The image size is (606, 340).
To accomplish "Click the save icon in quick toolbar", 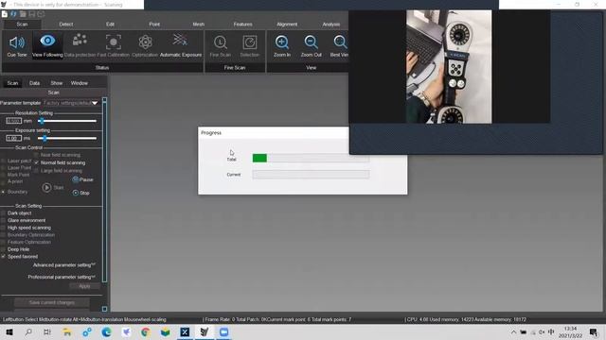I will coord(31,14).
